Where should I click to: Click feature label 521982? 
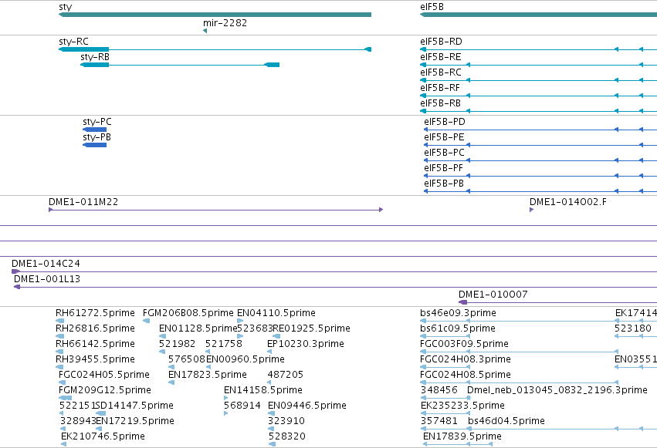pyautogui.click(x=178, y=344)
